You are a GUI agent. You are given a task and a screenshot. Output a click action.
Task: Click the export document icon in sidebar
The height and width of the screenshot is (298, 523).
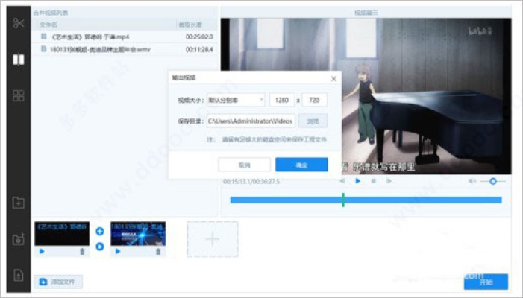point(19,276)
